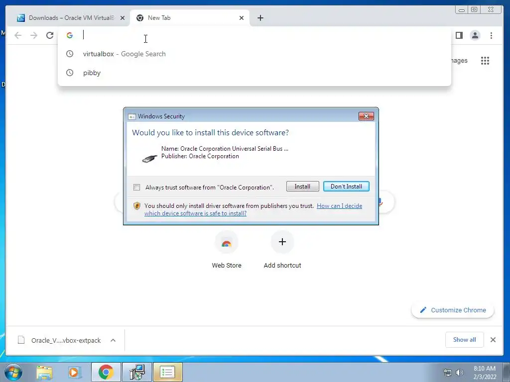Close the Downloads – Oracle VM VirtualBox tab
The width and height of the screenshot is (510, 382).
(x=123, y=18)
